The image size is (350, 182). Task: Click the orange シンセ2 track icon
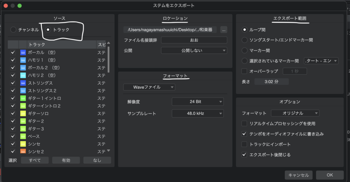tap(23, 151)
